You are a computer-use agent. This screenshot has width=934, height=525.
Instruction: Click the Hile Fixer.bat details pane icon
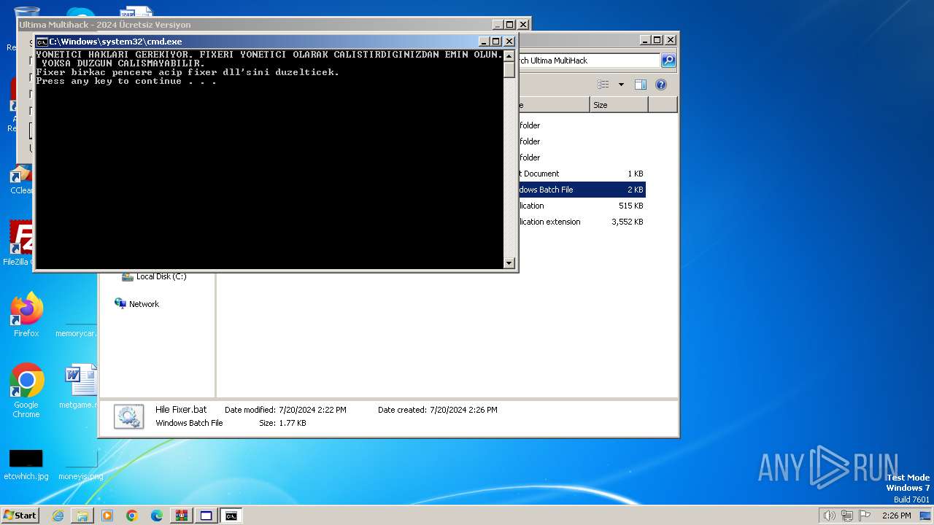[x=128, y=416]
